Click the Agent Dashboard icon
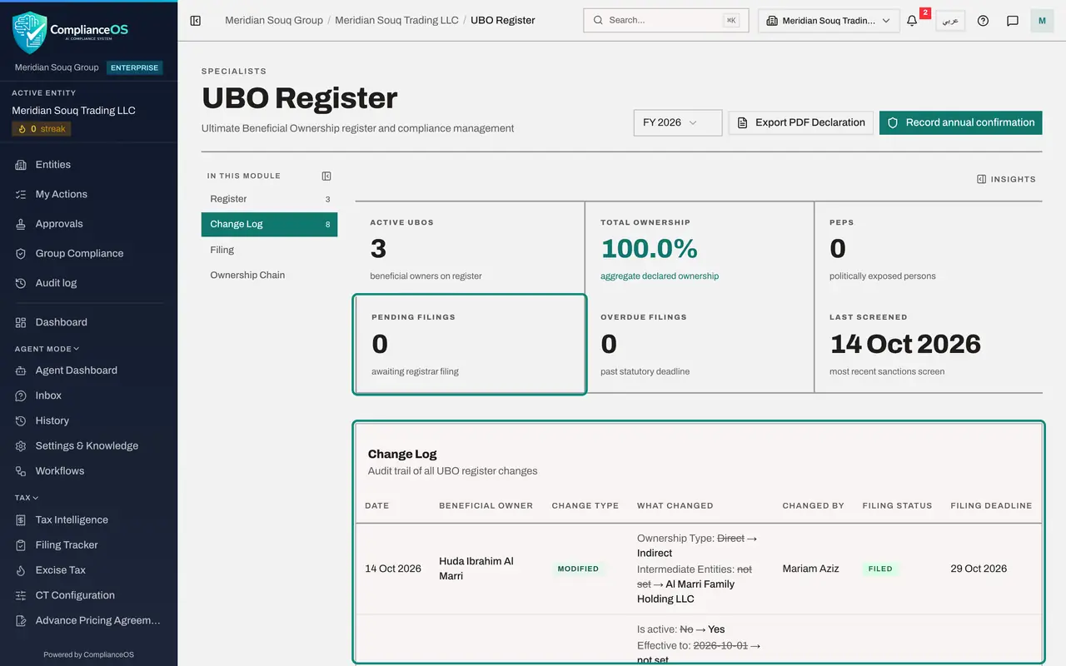 (x=21, y=370)
